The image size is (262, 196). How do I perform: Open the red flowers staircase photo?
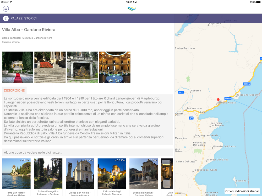50,67
